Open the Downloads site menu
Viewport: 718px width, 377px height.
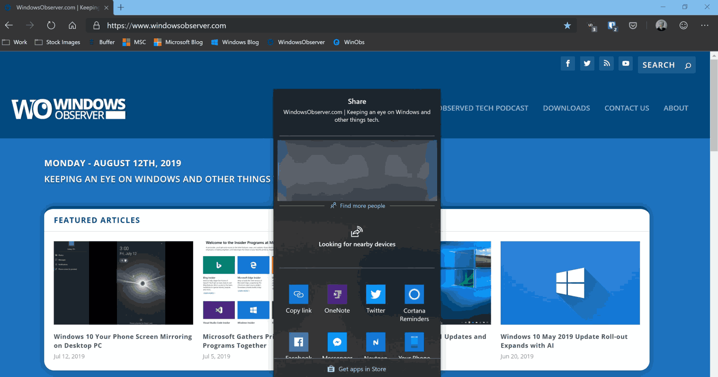click(x=566, y=108)
